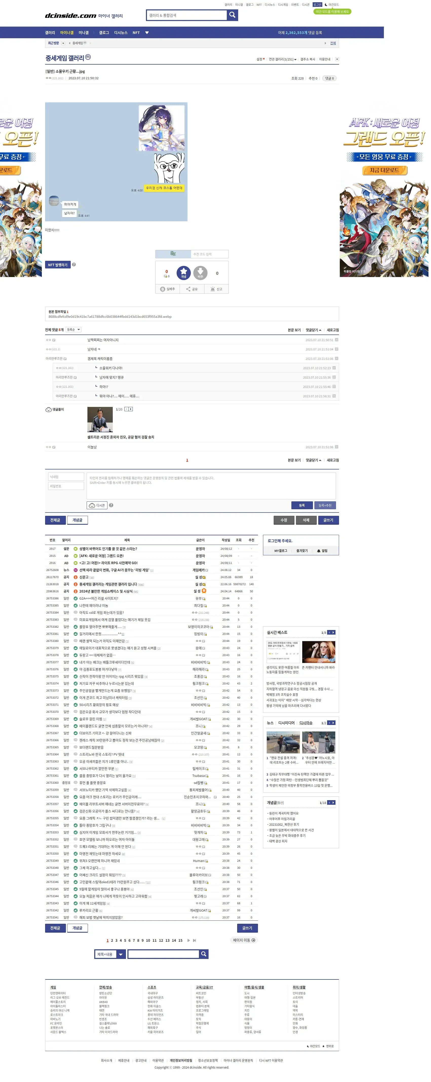431x1082 pixels.
Task: Click the left arrow before 중세게임 in recent visits
Action: [70, 43]
